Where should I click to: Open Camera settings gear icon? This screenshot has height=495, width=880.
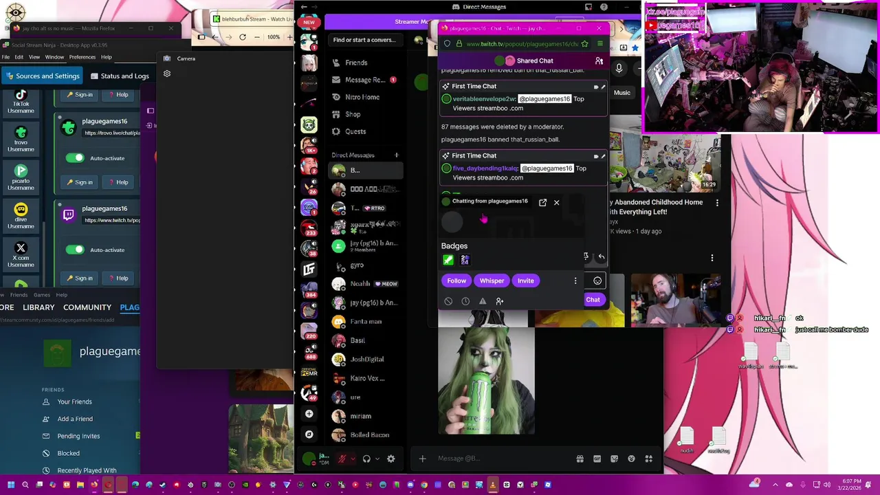point(167,74)
